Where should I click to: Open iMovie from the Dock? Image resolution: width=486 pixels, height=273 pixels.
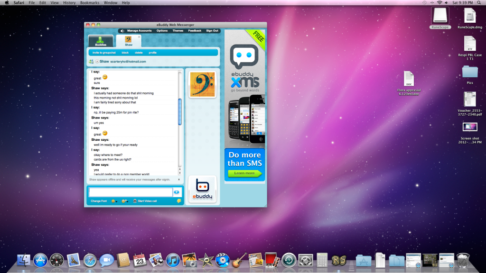[x=206, y=260]
